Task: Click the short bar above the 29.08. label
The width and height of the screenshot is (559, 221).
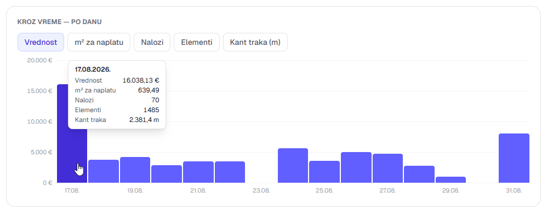Action: [450, 180]
